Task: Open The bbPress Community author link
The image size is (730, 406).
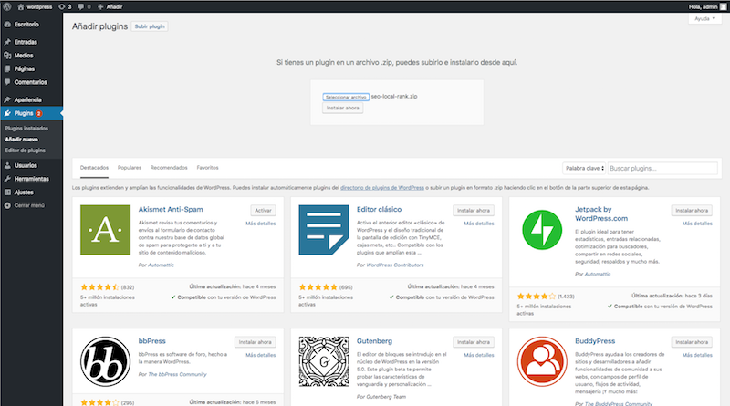Action: [x=177, y=374]
